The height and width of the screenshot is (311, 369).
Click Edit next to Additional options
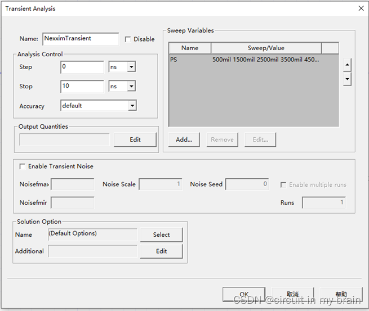[x=161, y=251]
